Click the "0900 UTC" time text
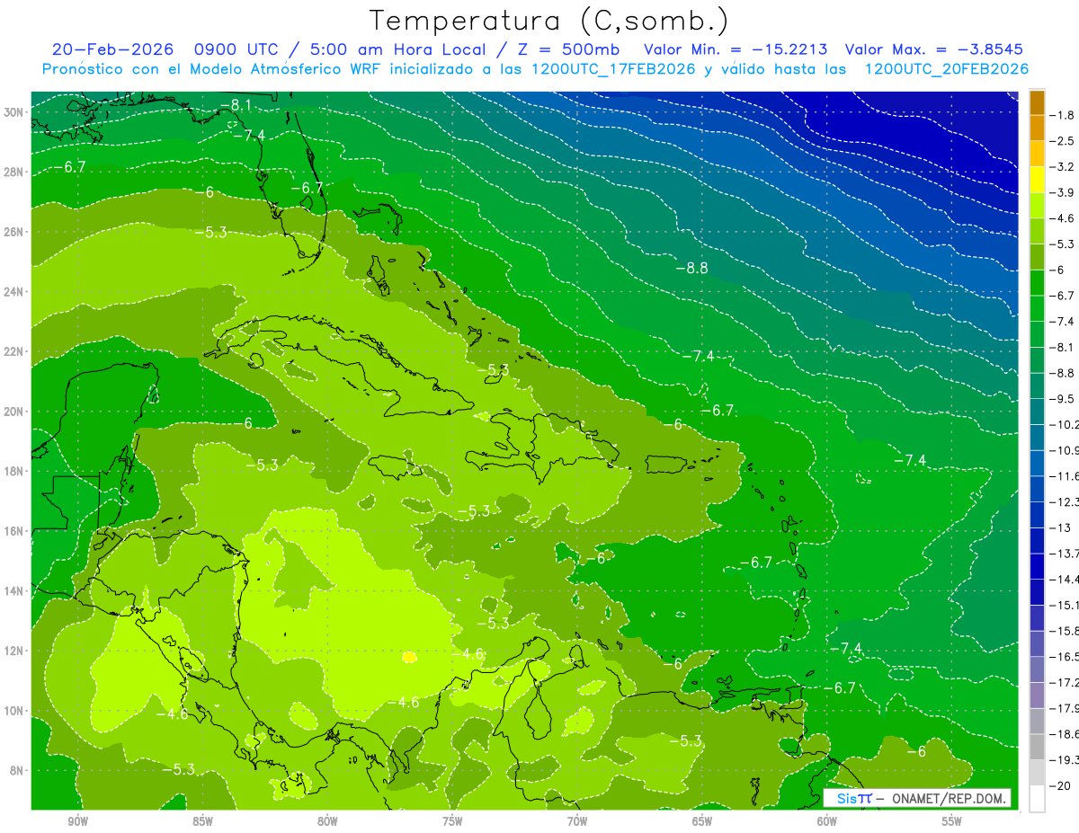The width and height of the screenshot is (1079, 833). click(x=237, y=49)
